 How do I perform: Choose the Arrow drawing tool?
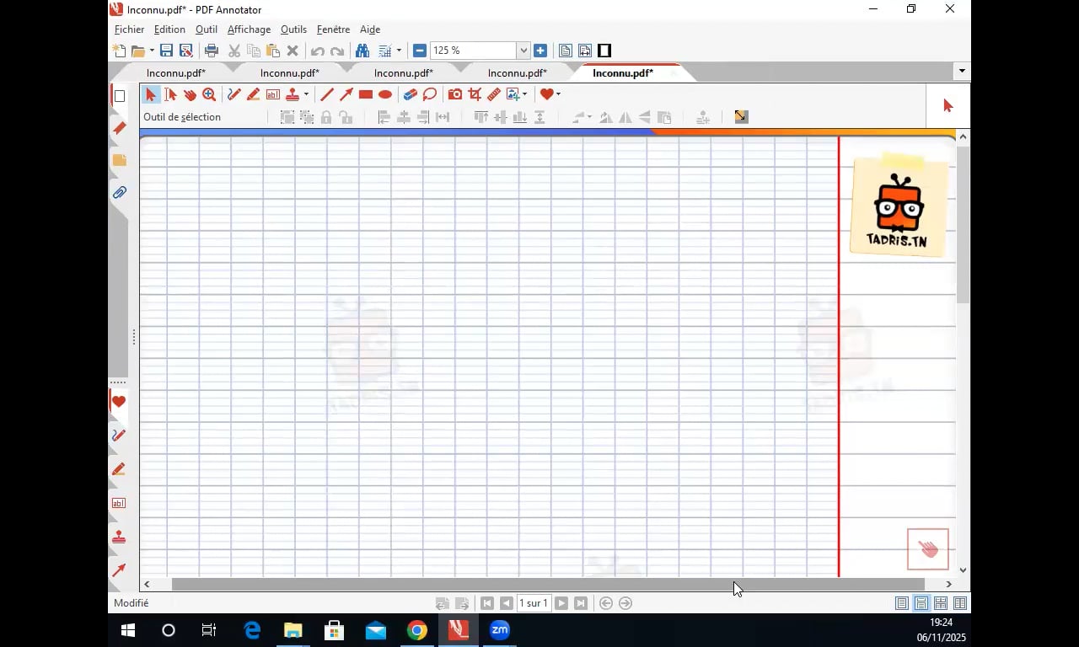346,94
